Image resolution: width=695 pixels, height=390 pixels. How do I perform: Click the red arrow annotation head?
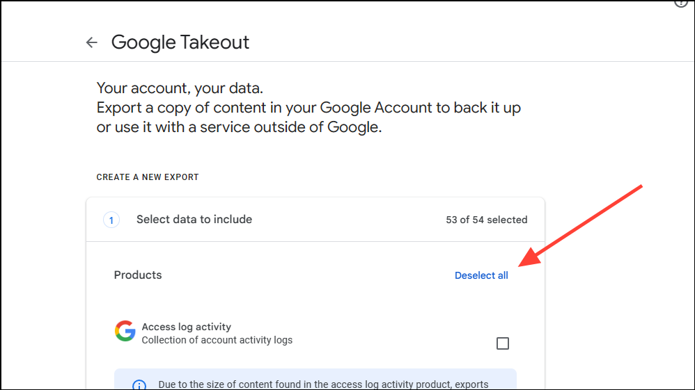[529, 258]
